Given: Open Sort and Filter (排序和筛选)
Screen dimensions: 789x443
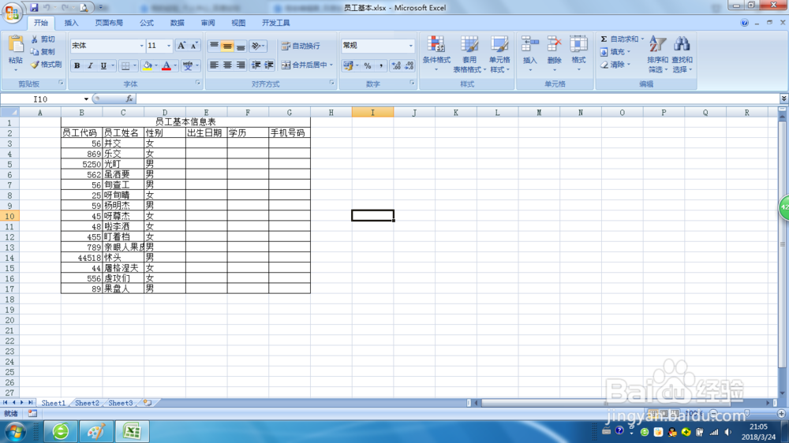Looking at the screenshot, I should (x=657, y=54).
